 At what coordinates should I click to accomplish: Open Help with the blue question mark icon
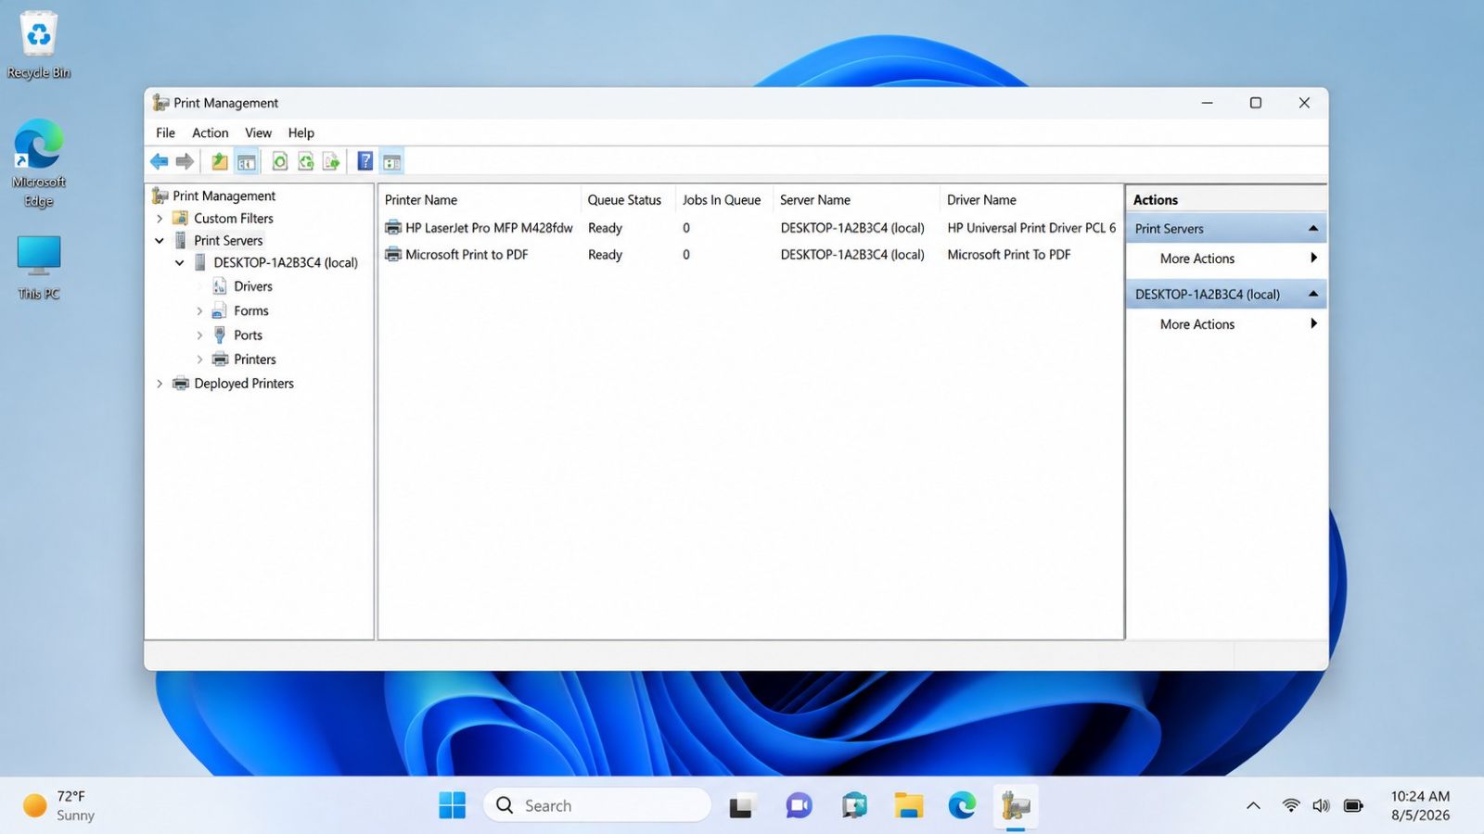365,161
